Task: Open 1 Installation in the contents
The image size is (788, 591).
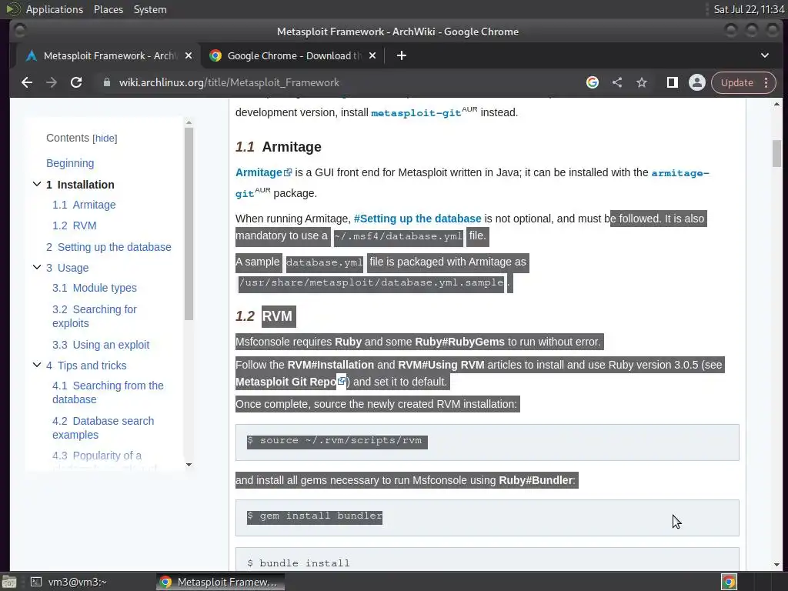Action: [x=80, y=185]
